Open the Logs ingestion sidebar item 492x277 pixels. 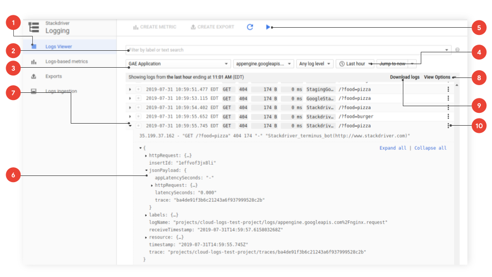click(x=61, y=91)
